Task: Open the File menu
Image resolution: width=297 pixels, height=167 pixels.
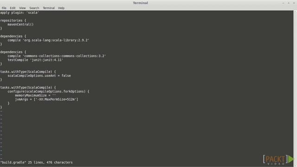Action: point(4,8)
